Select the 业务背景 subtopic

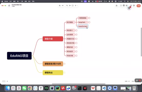coord(70,34)
